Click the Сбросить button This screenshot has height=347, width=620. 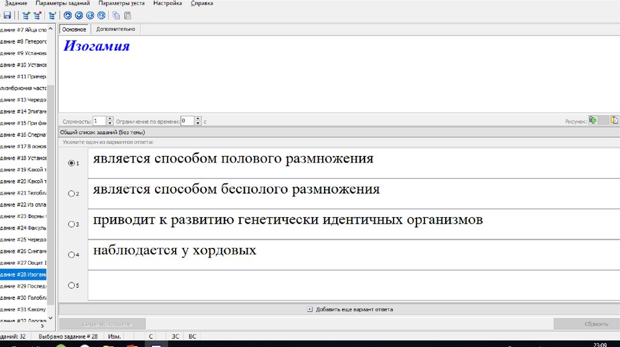(586, 323)
